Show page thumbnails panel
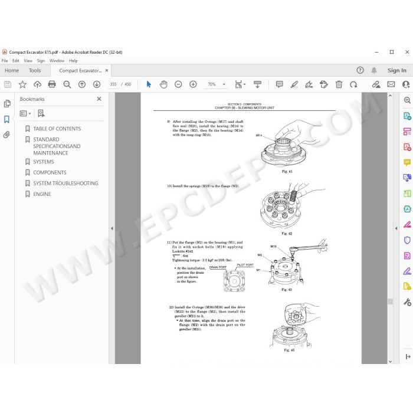This screenshot has width=413, height=413. [7, 103]
